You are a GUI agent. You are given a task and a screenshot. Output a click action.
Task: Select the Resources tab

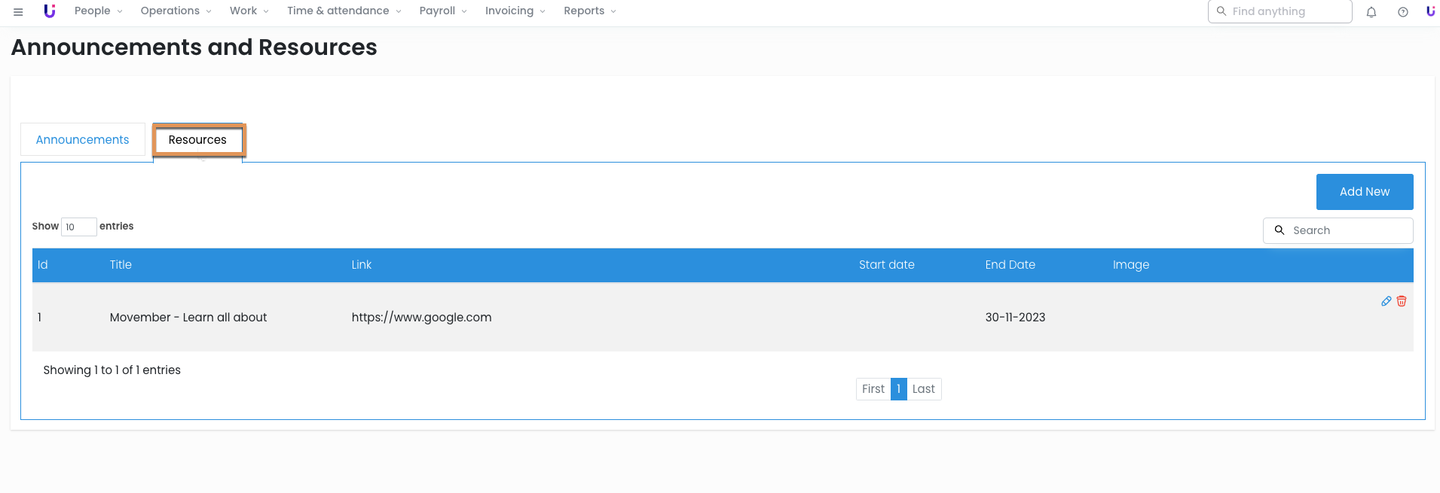pos(197,140)
